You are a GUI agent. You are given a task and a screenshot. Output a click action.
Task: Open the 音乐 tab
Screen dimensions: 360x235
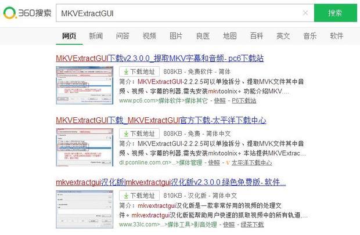click(310, 36)
